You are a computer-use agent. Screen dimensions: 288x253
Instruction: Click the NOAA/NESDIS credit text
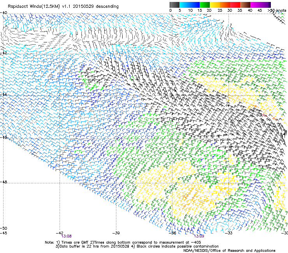(x=229, y=251)
